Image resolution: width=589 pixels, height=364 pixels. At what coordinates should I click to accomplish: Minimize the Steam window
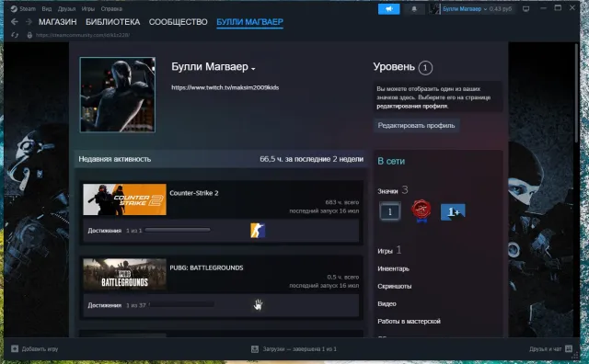tap(543, 8)
